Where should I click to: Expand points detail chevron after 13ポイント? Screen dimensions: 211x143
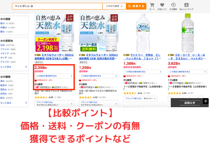tap(156, 83)
